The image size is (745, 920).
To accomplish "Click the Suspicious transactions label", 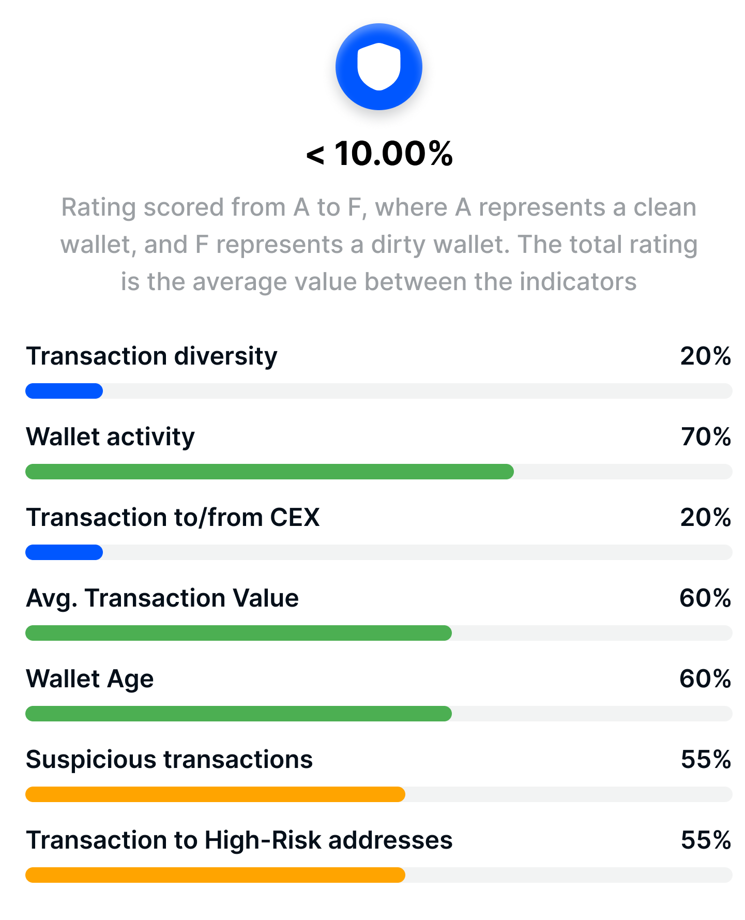I will coord(169,760).
